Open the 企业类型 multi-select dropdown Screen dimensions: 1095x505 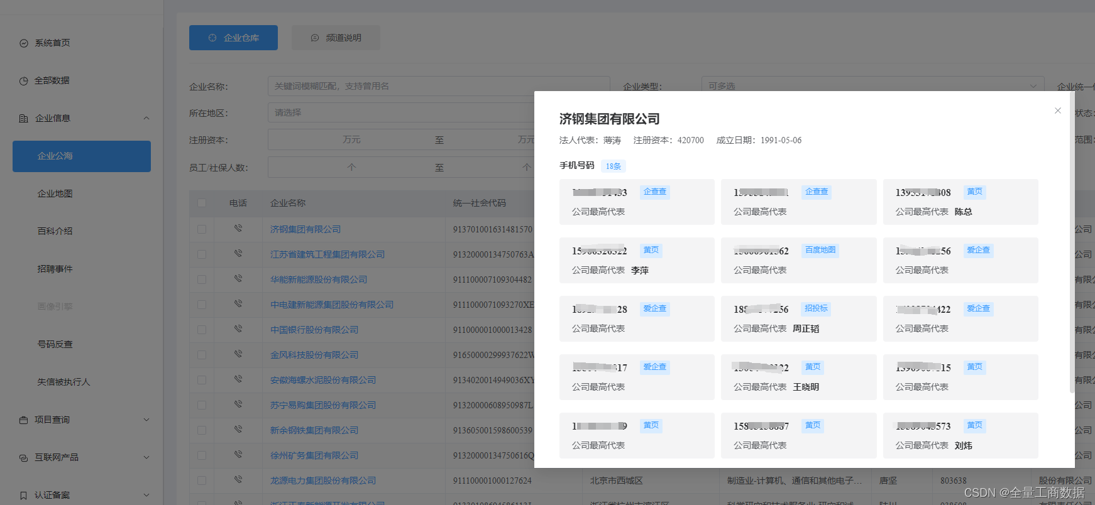tap(872, 86)
